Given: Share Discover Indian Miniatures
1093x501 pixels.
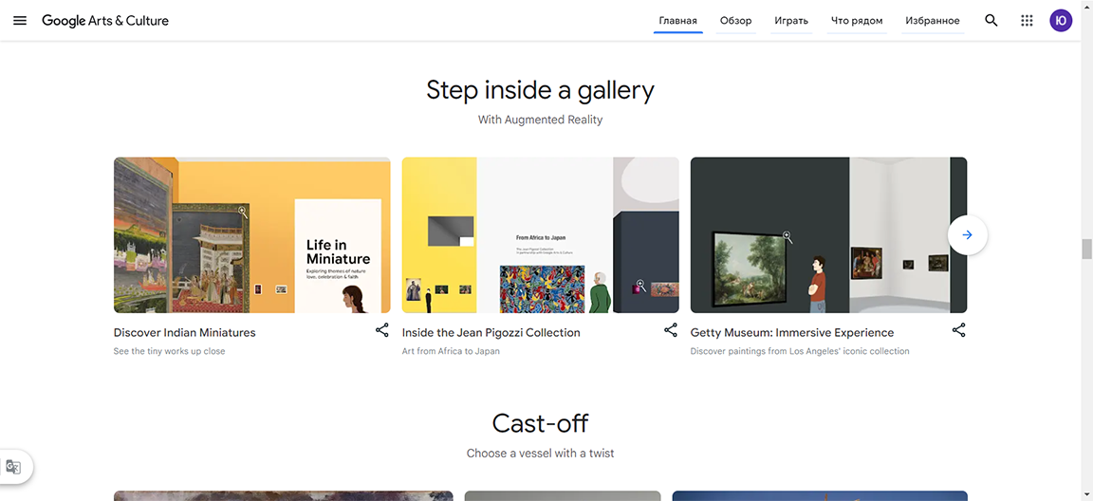Looking at the screenshot, I should click(382, 330).
